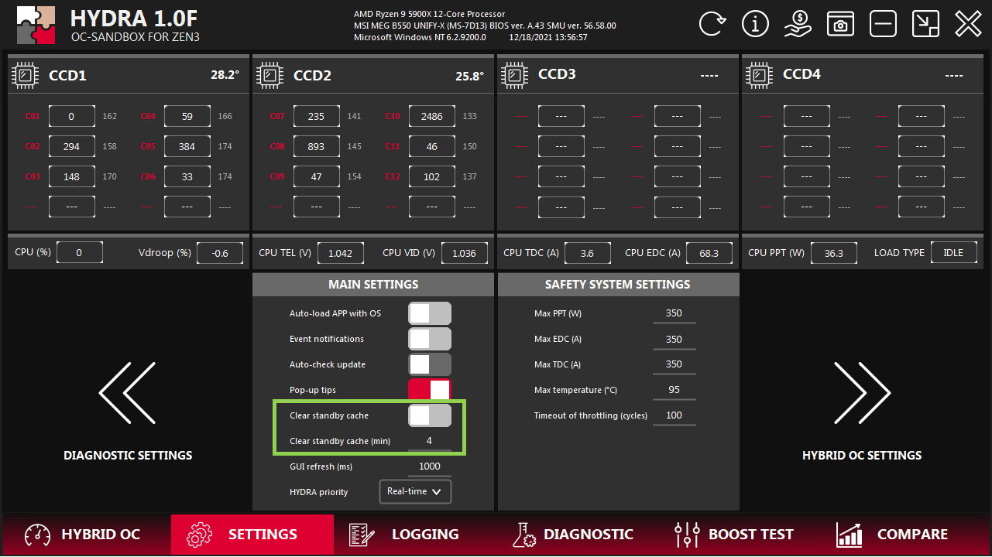This screenshot has width=992, height=557.
Task: Toggle Event notifications switch
Action: point(430,339)
